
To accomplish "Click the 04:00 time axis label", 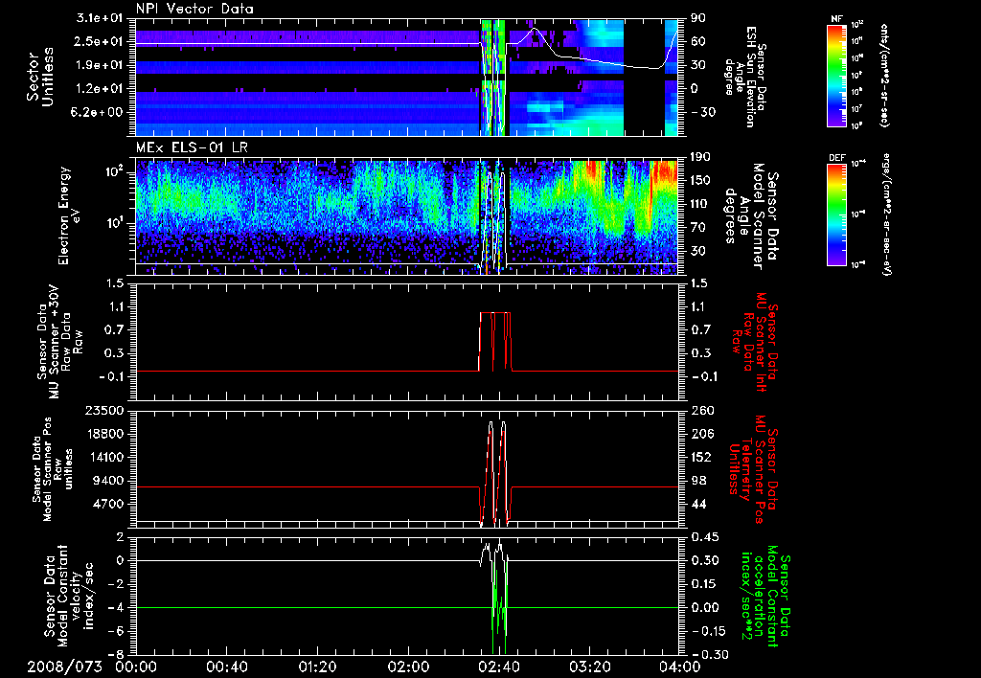I will tap(680, 667).
